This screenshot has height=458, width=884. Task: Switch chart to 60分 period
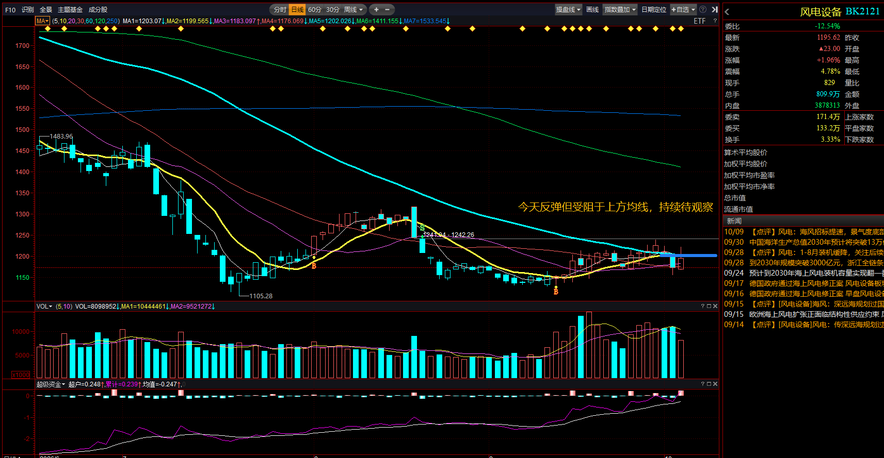314,9
